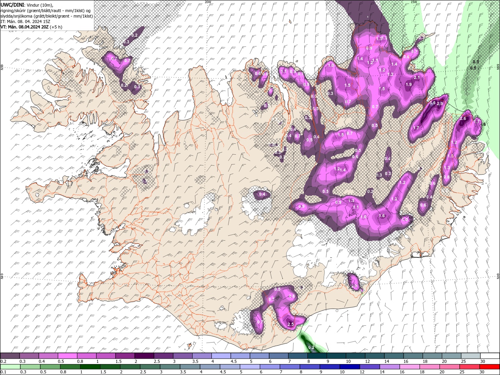This screenshot has height=375, width=500.
Task: Click the 2.5 value on the south coast
Action: (291, 325)
